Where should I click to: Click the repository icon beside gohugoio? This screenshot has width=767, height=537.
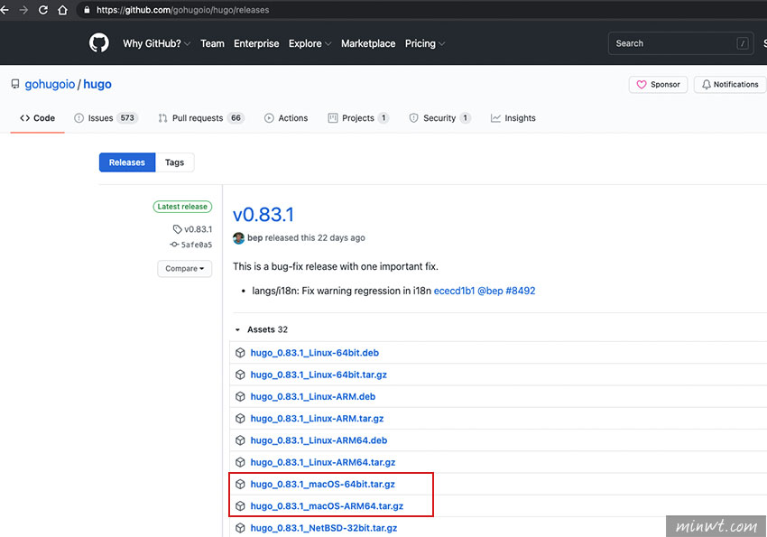click(x=15, y=84)
